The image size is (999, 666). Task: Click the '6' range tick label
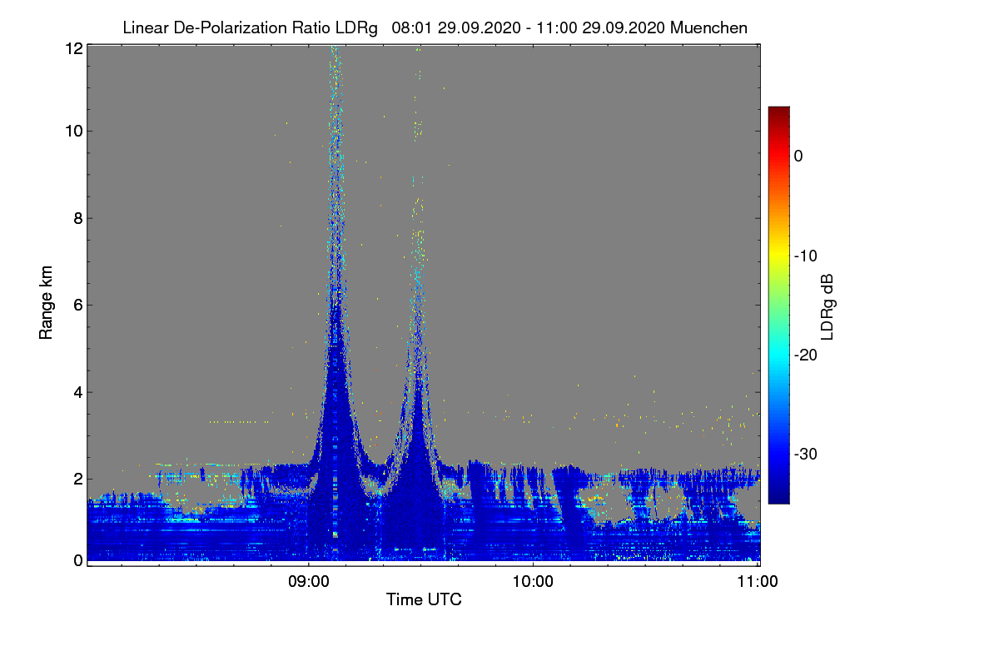click(x=78, y=305)
